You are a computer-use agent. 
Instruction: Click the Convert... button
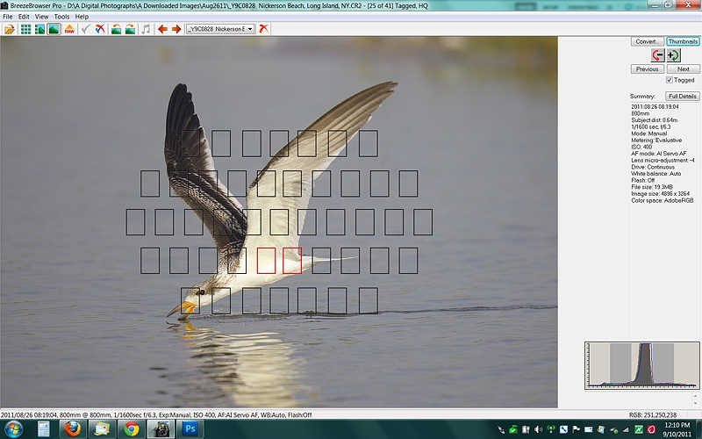(647, 41)
